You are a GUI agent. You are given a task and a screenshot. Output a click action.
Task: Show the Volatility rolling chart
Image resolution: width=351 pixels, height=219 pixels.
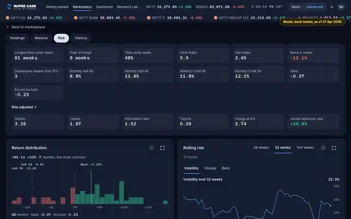191,168
